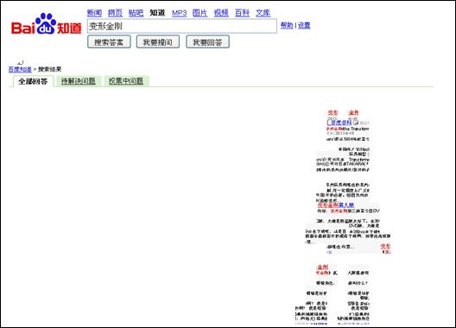The image size is (456, 328).
Task: Open the 文库 library link
Action: pyautogui.click(x=263, y=13)
